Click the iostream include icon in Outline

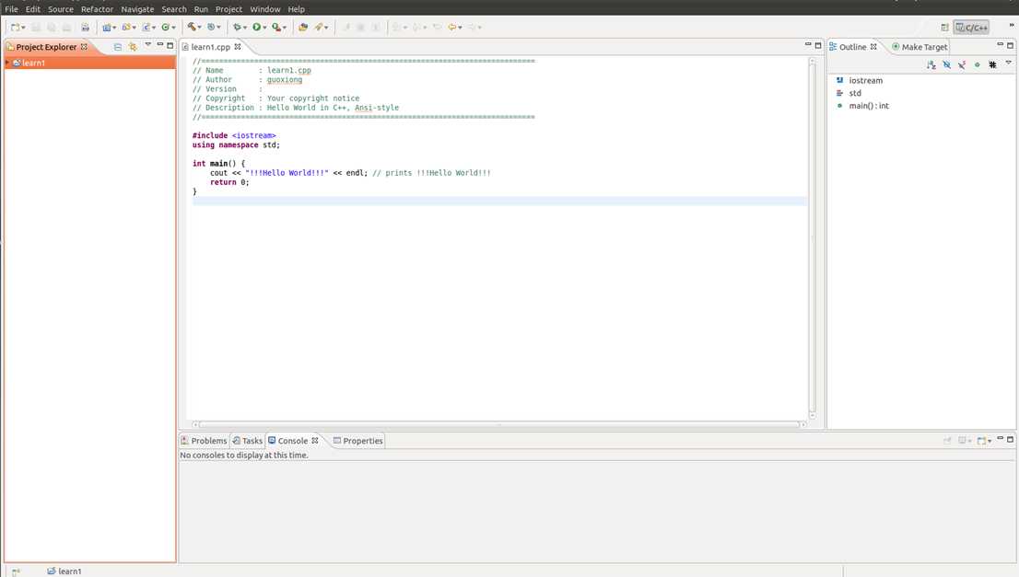839,80
